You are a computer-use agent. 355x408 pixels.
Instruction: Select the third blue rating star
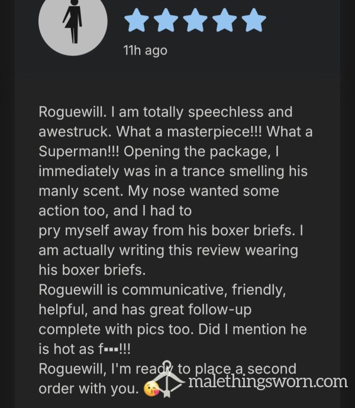195,20
